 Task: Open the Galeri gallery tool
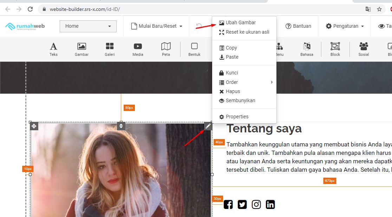pyautogui.click(x=110, y=49)
